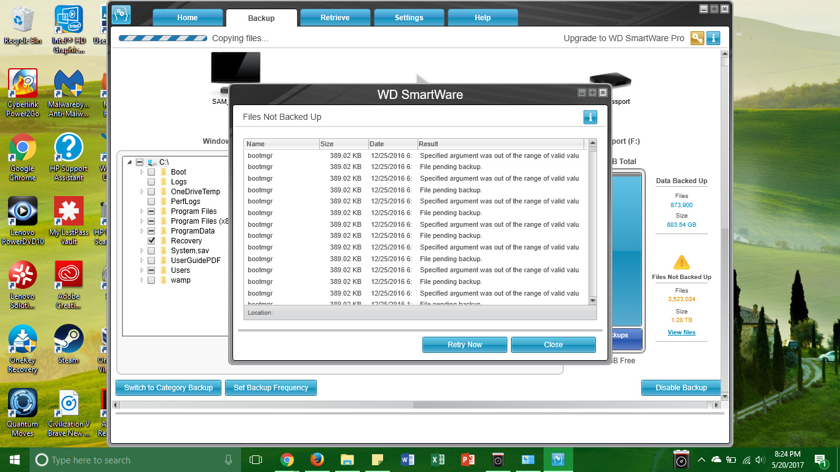
Task: Click Set Backup Frequency button
Action: (x=271, y=388)
